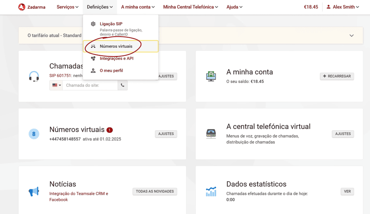Click the blue 8 icon beside Números virtuais
The width and height of the screenshot is (370, 214).
click(x=34, y=134)
